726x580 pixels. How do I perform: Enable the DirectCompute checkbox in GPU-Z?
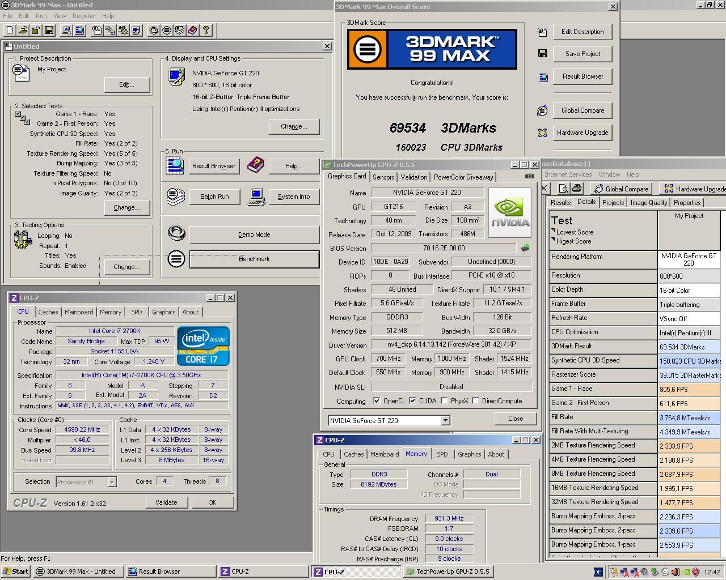(475, 401)
